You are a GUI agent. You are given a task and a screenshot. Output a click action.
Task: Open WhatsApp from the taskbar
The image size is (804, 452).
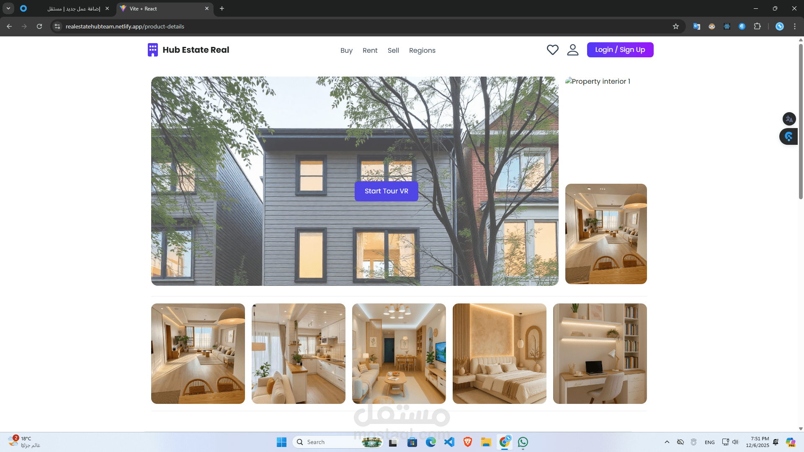click(523, 442)
